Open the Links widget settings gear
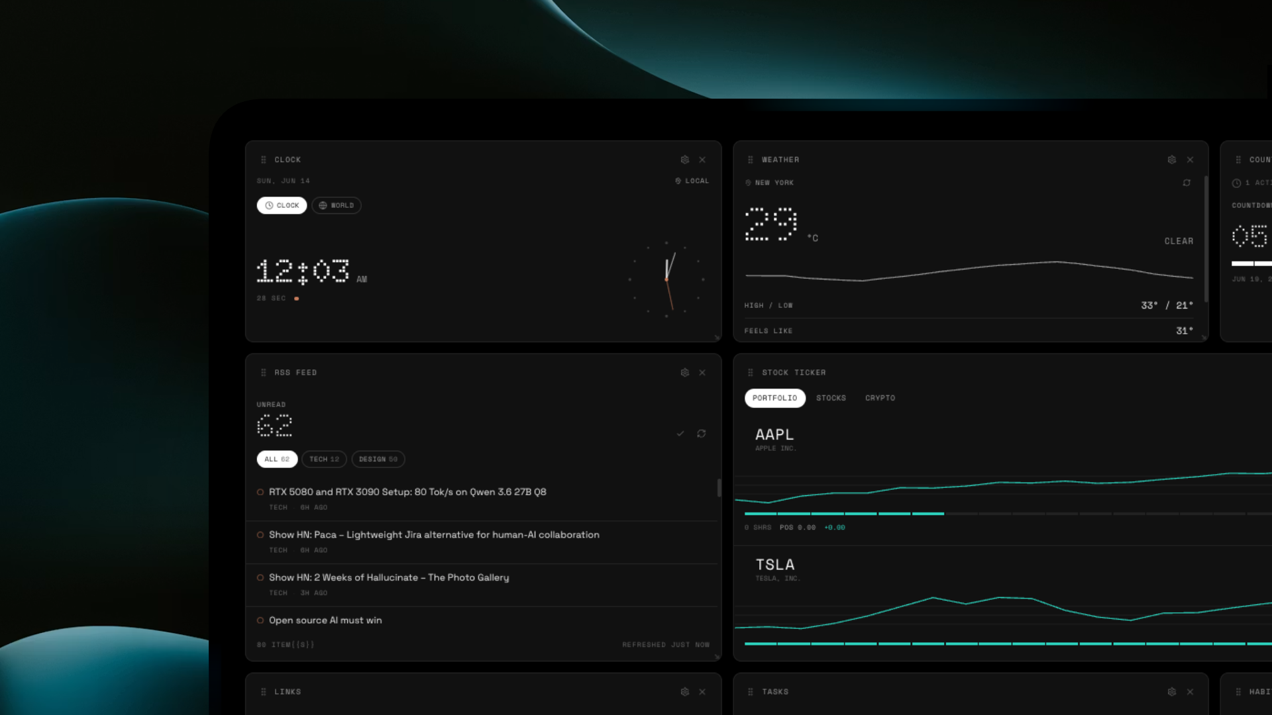Screen dimensions: 1272x715 click(x=684, y=692)
